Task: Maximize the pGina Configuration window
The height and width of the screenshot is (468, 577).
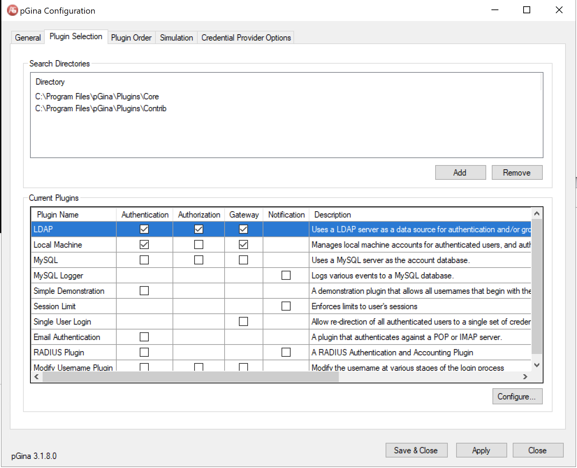Action: (x=527, y=10)
